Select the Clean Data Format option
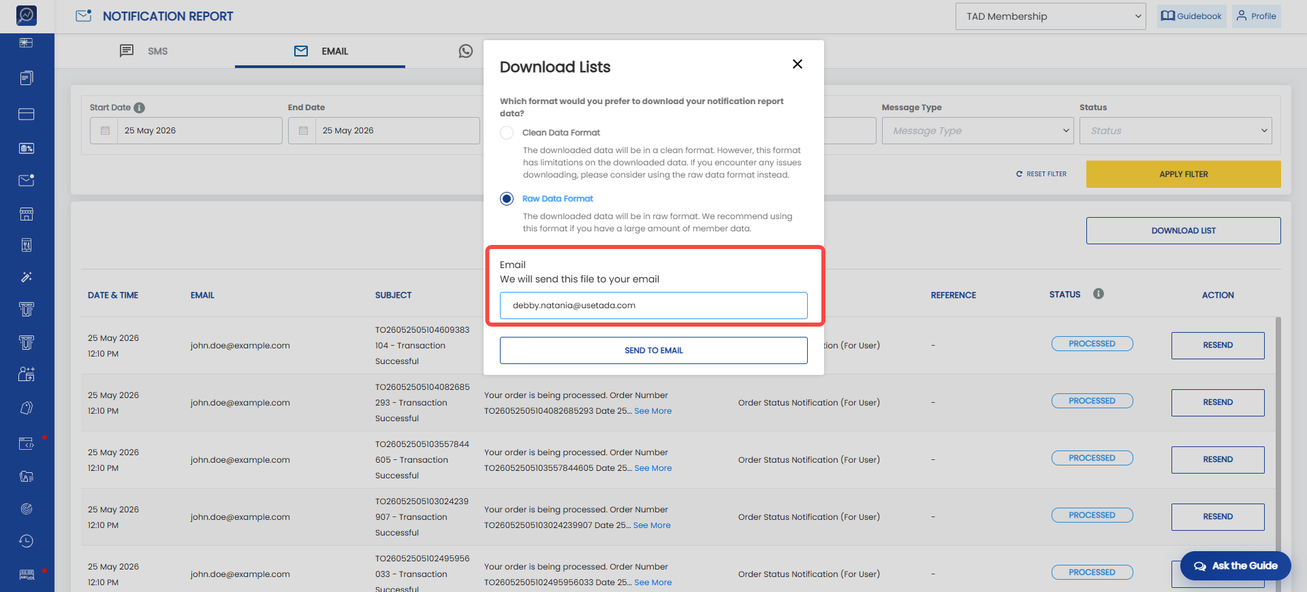The height and width of the screenshot is (592, 1307). pos(507,133)
